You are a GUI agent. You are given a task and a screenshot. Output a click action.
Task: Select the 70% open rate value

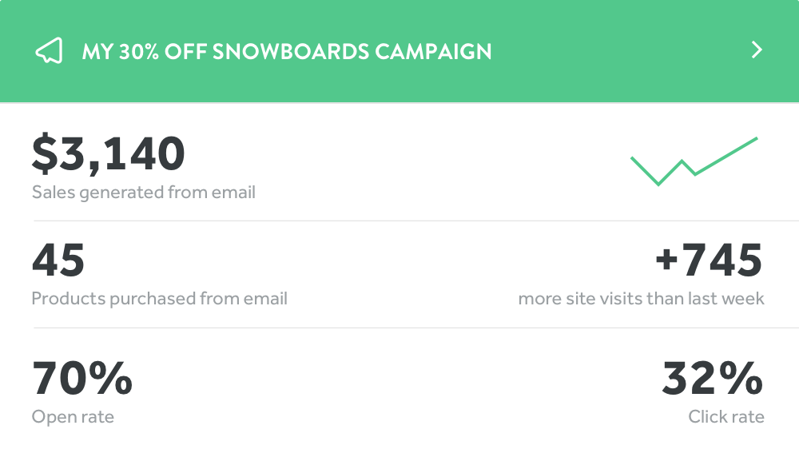82,378
